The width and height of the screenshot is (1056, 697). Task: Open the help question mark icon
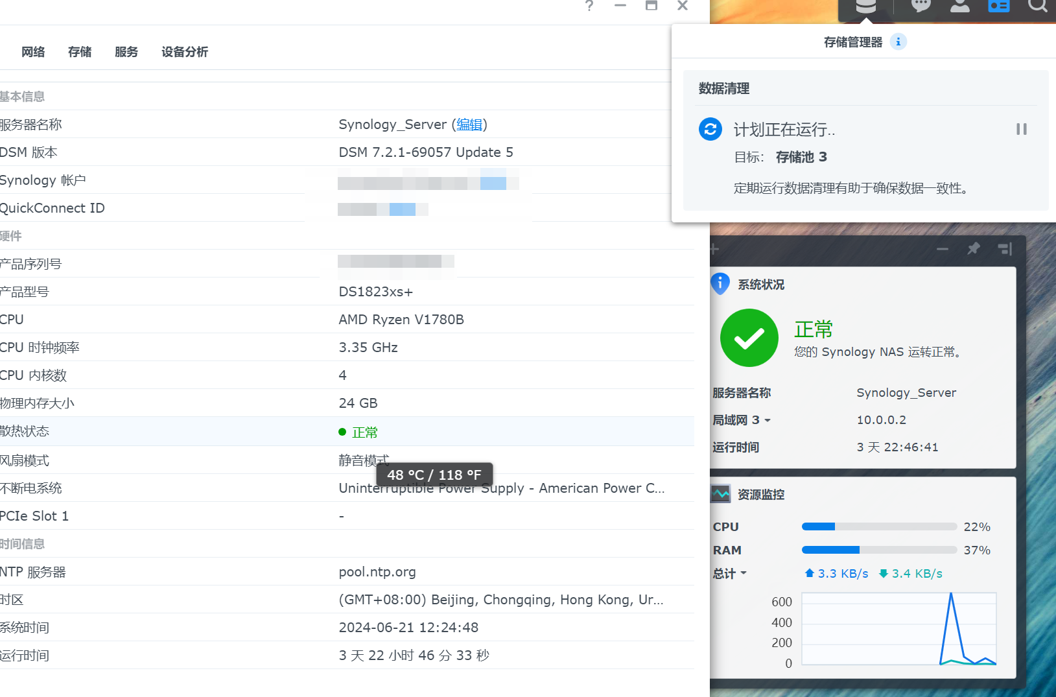[x=589, y=6]
